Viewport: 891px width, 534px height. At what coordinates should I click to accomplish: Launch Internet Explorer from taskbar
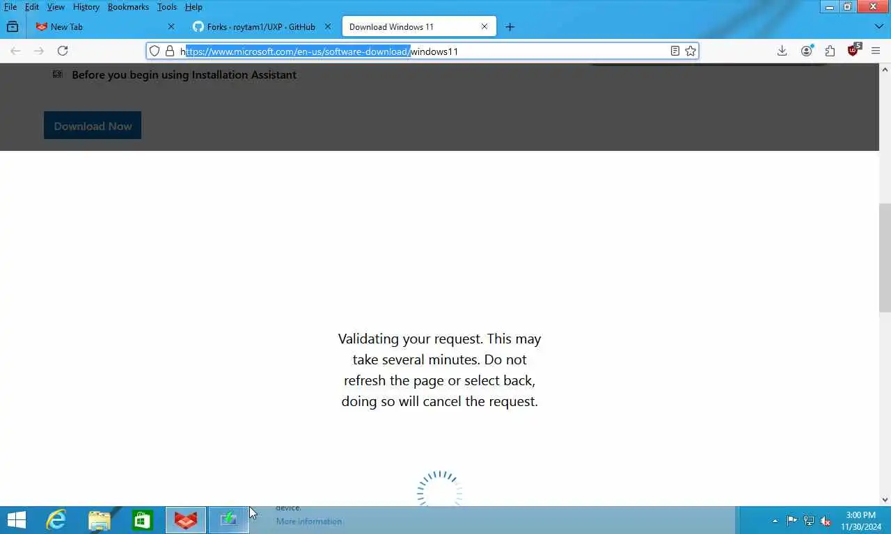click(x=56, y=520)
